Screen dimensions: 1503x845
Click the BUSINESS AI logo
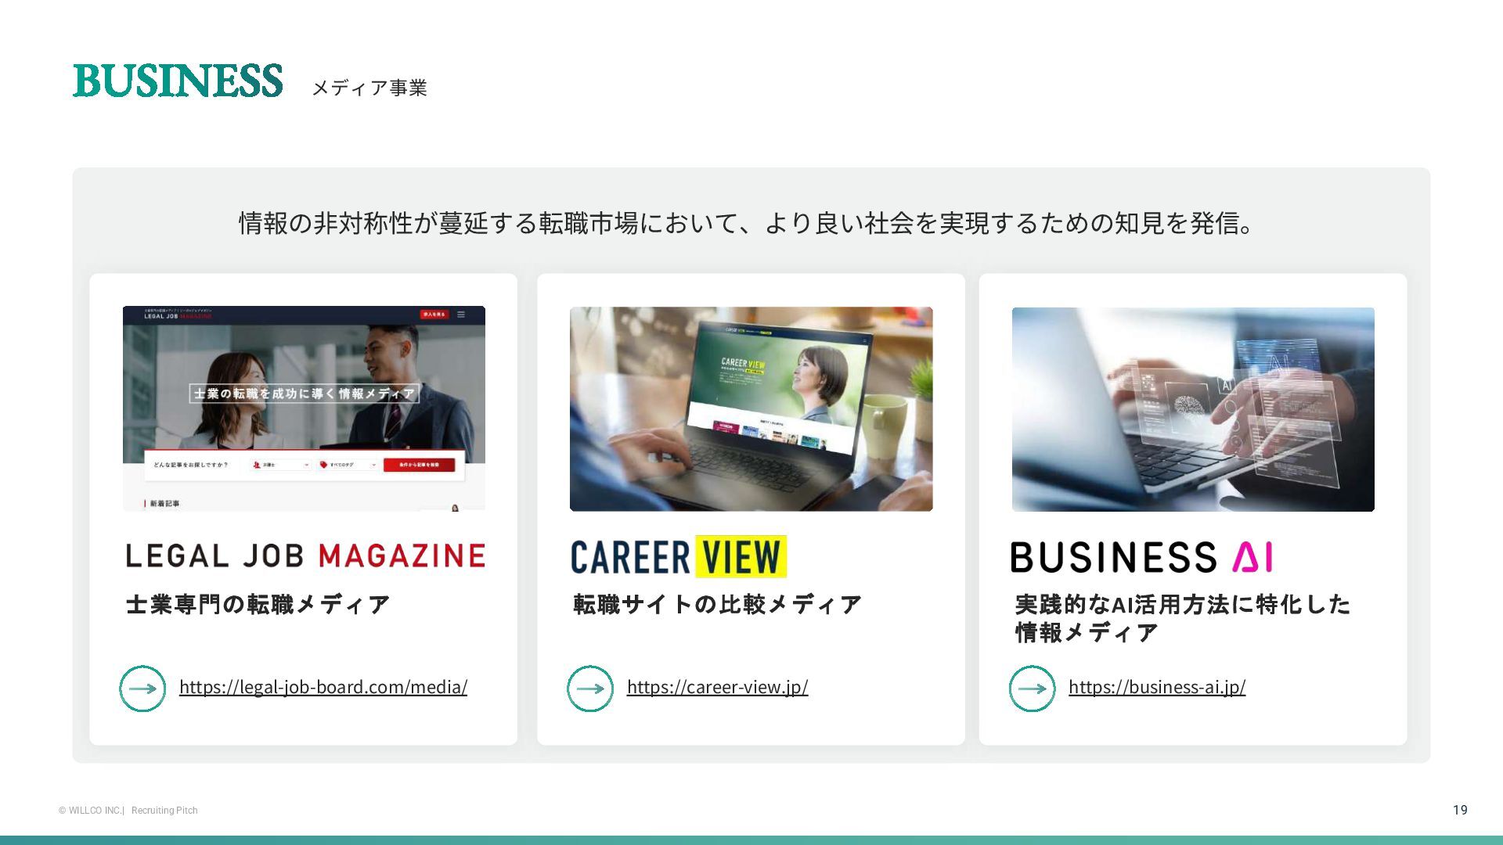point(1142,557)
